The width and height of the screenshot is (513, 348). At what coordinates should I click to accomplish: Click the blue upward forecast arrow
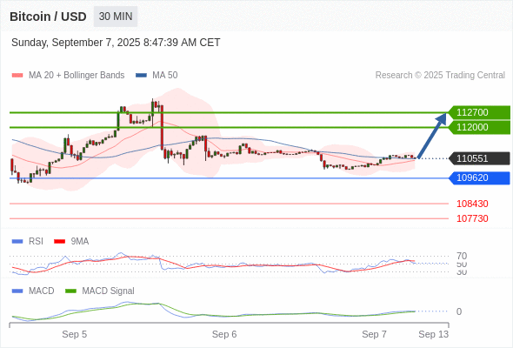click(x=432, y=136)
